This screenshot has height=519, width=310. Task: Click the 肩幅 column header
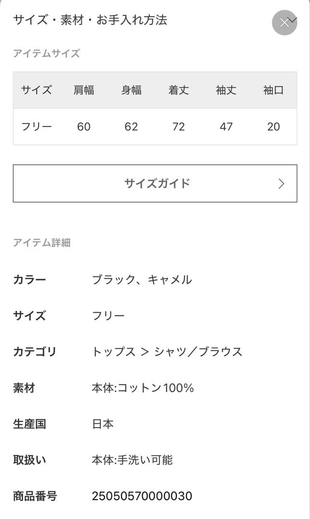(84, 90)
